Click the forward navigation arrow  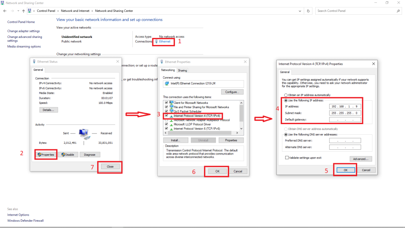coord(12,11)
